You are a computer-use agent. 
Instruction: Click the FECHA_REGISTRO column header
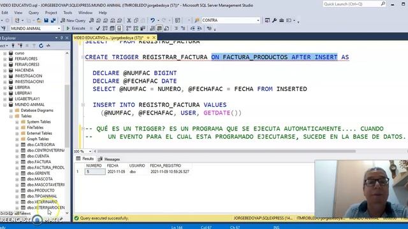click(165, 165)
